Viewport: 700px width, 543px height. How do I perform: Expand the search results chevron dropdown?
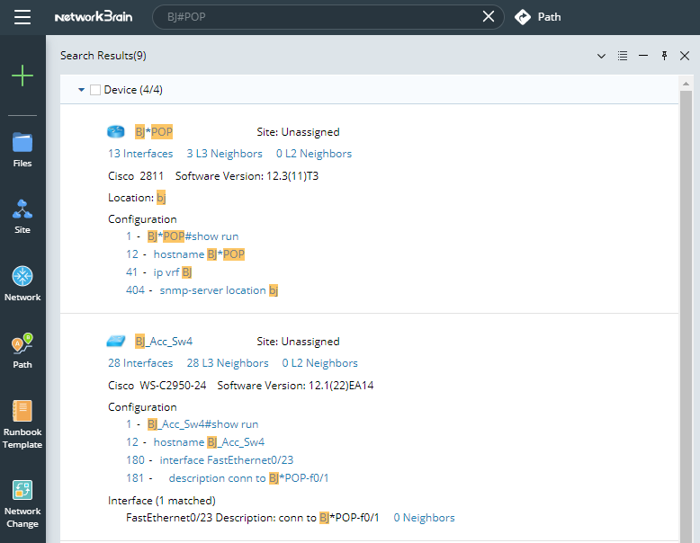click(602, 56)
